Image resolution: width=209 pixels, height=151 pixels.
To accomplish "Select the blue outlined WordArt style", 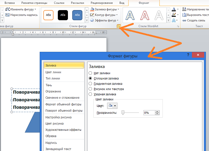I will 131,15.
